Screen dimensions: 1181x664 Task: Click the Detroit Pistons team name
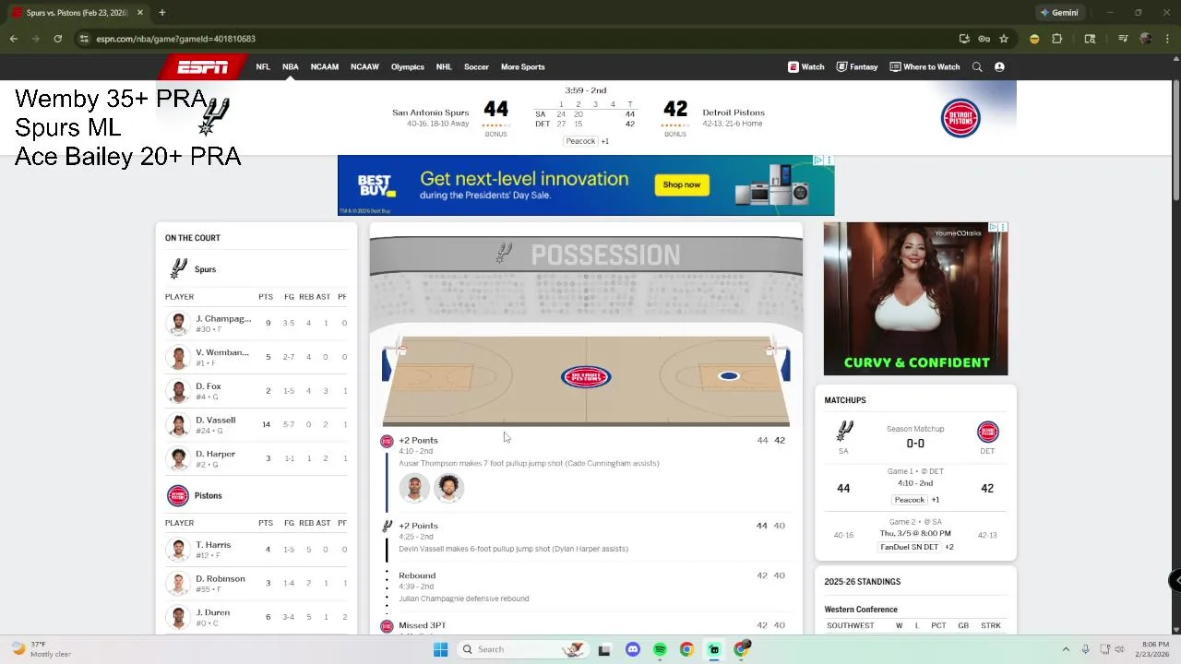[734, 113]
